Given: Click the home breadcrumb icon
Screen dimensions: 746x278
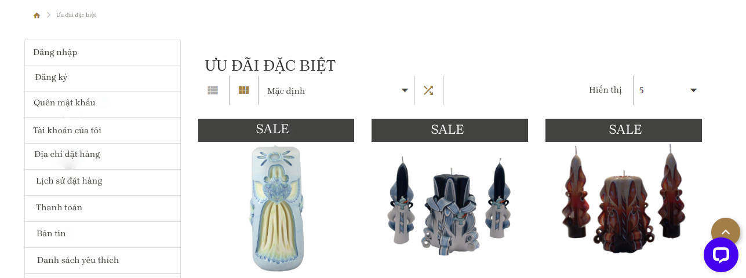Looking at the screenshot, I should click(37, 15).
